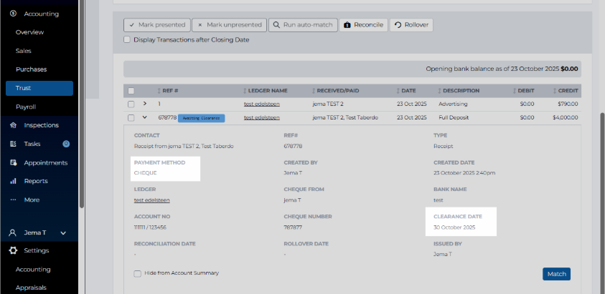Open the Jema T user dropdown

coord(63,233)
